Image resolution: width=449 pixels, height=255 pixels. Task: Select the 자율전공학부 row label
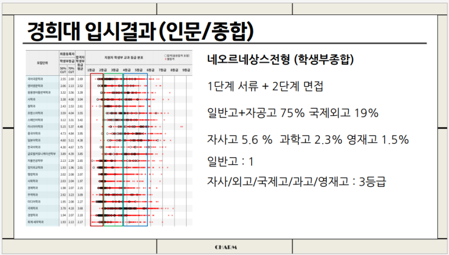(35, 161)
